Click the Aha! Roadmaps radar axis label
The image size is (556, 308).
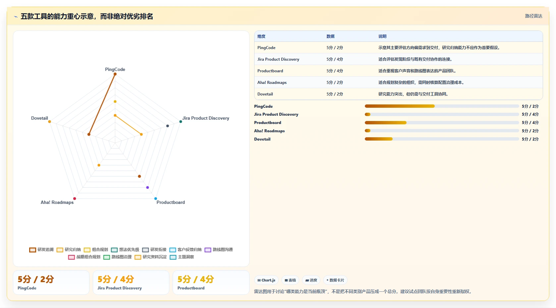(57, 202)
